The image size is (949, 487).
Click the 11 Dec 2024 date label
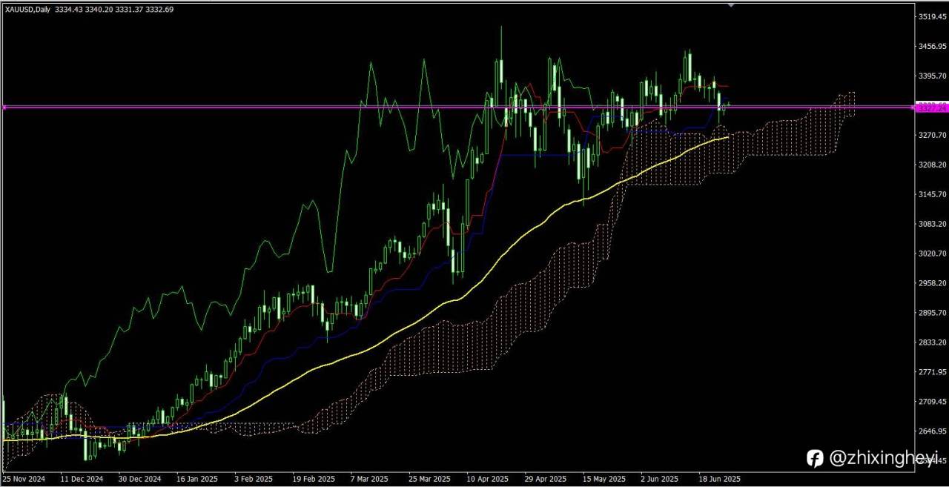(x=82, y=480)
